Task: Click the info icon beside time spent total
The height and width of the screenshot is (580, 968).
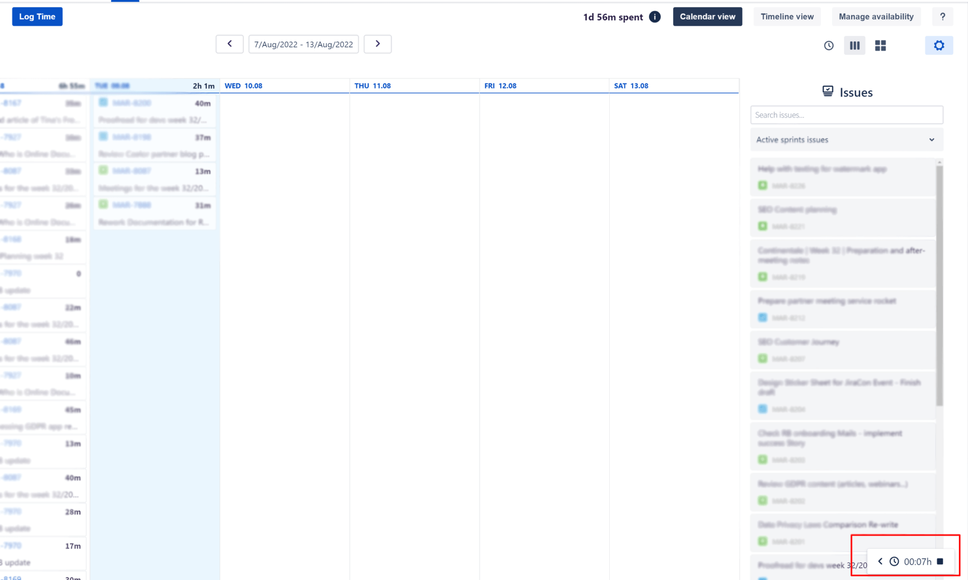Action: 655,17
